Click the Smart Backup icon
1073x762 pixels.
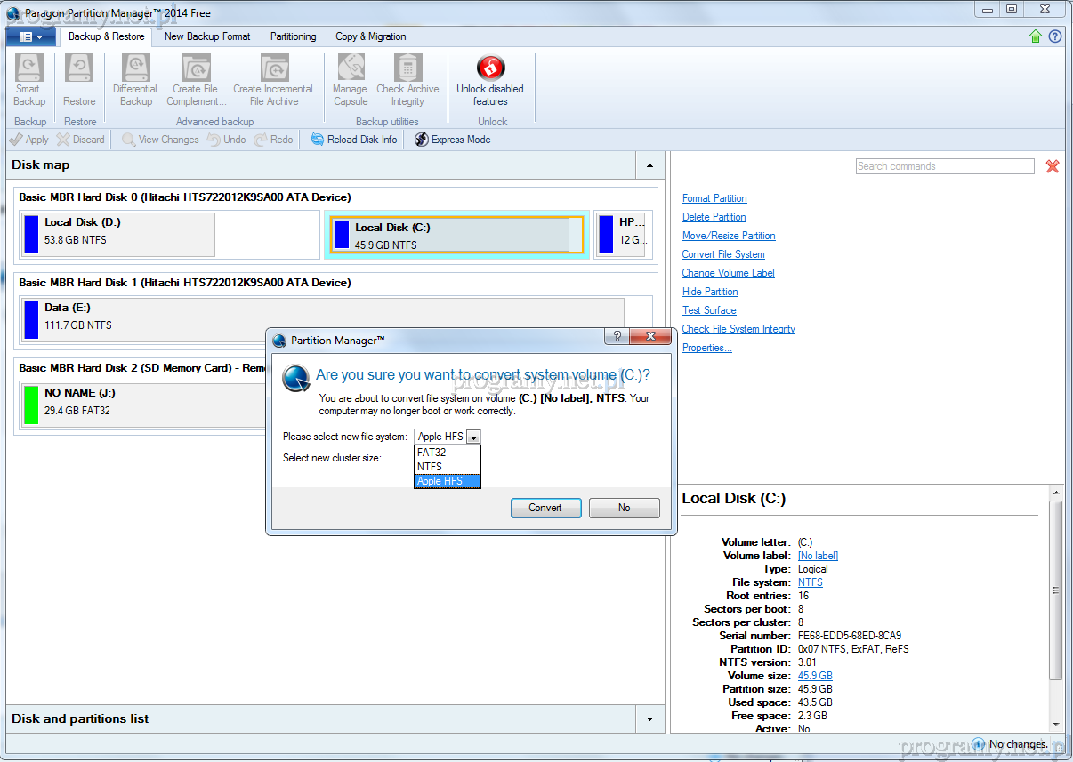pos(29,68)
